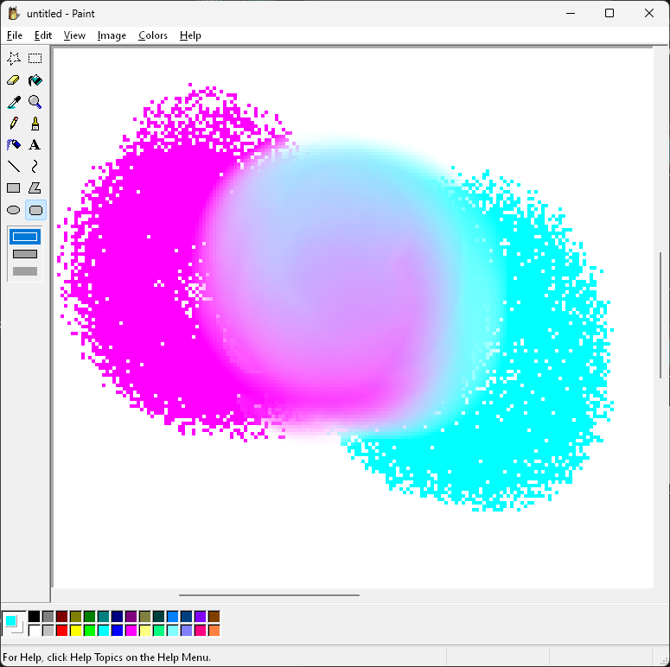
Task: Pick cyan in the palette
Action: click(x=104, y=630)
